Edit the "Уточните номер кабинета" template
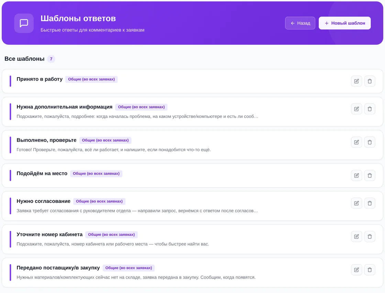 [356, 237]
